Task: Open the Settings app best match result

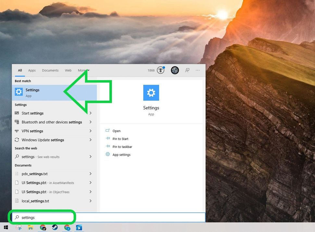Action: 54,93
